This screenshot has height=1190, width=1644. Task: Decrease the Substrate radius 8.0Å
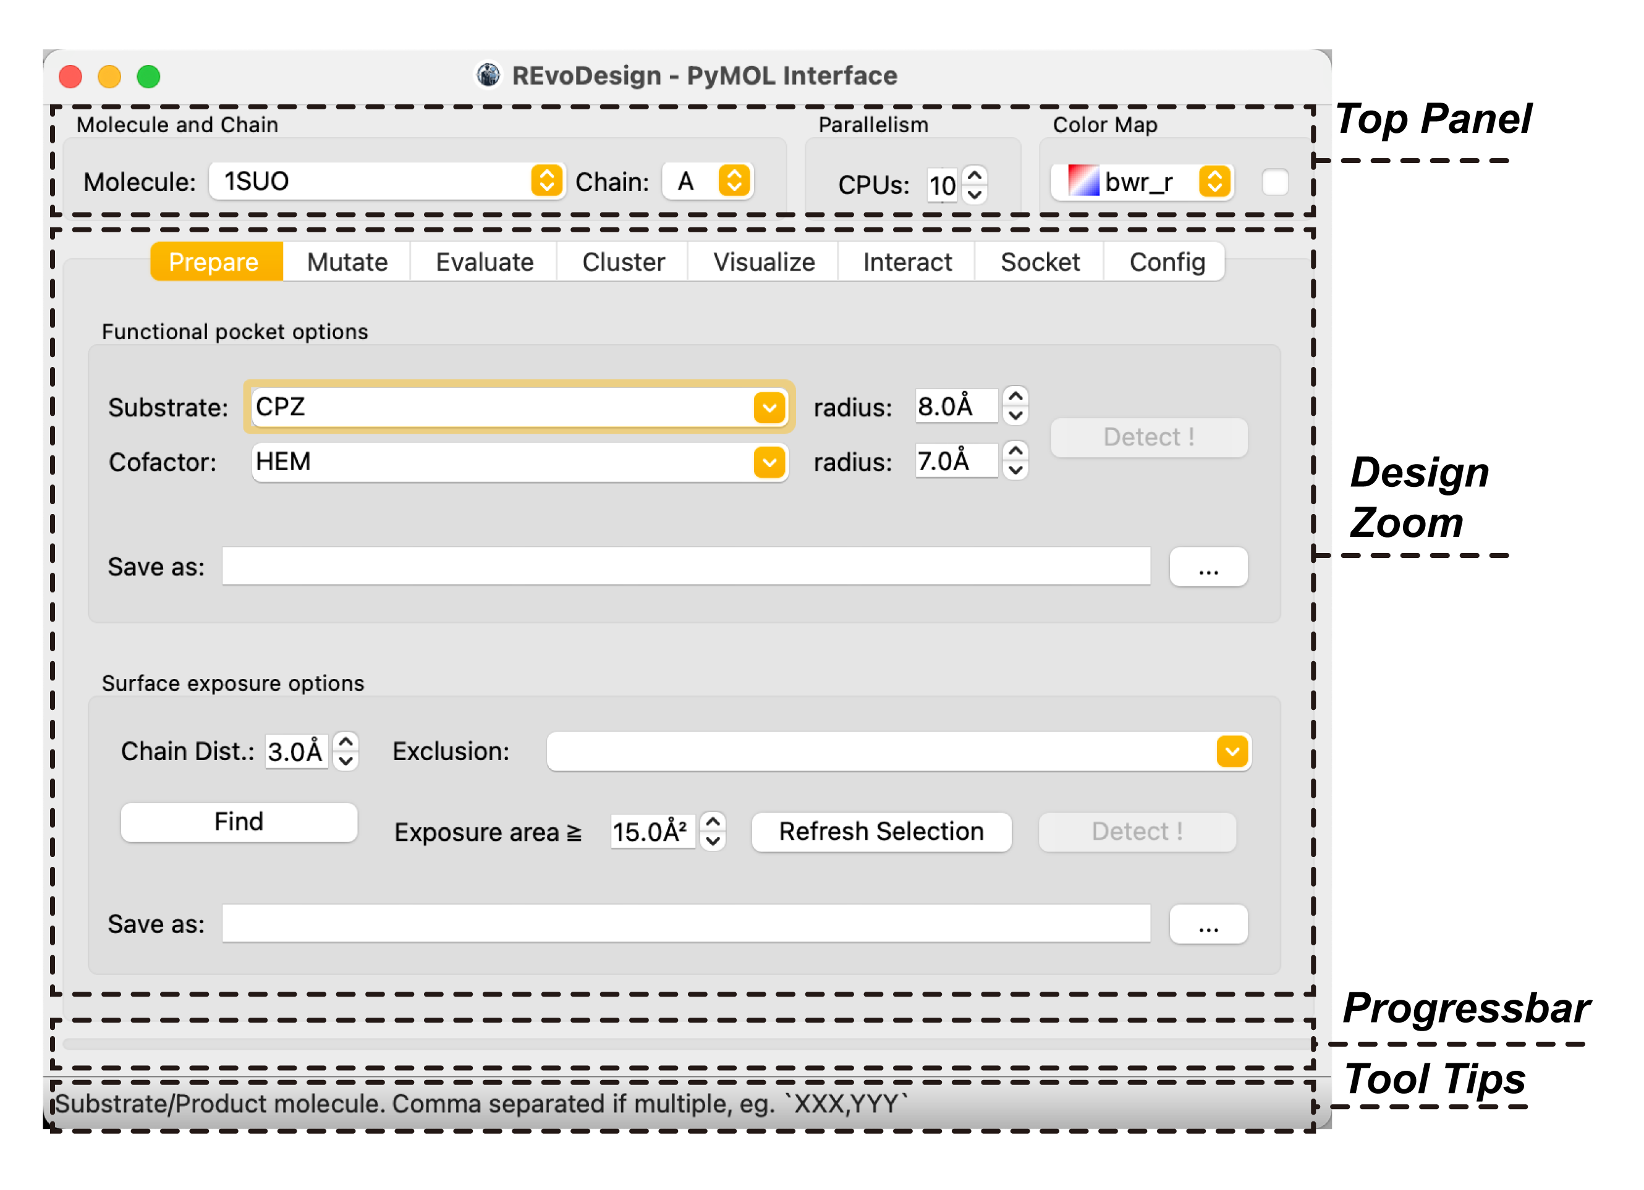click(1016, 415)
